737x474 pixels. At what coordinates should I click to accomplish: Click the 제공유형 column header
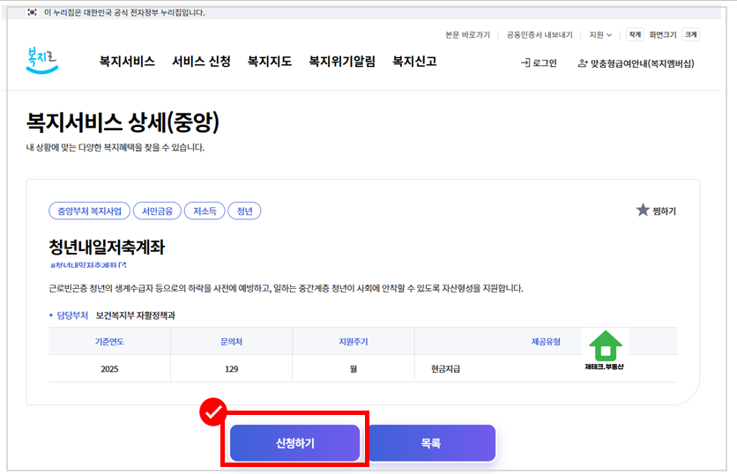[546, 342]
